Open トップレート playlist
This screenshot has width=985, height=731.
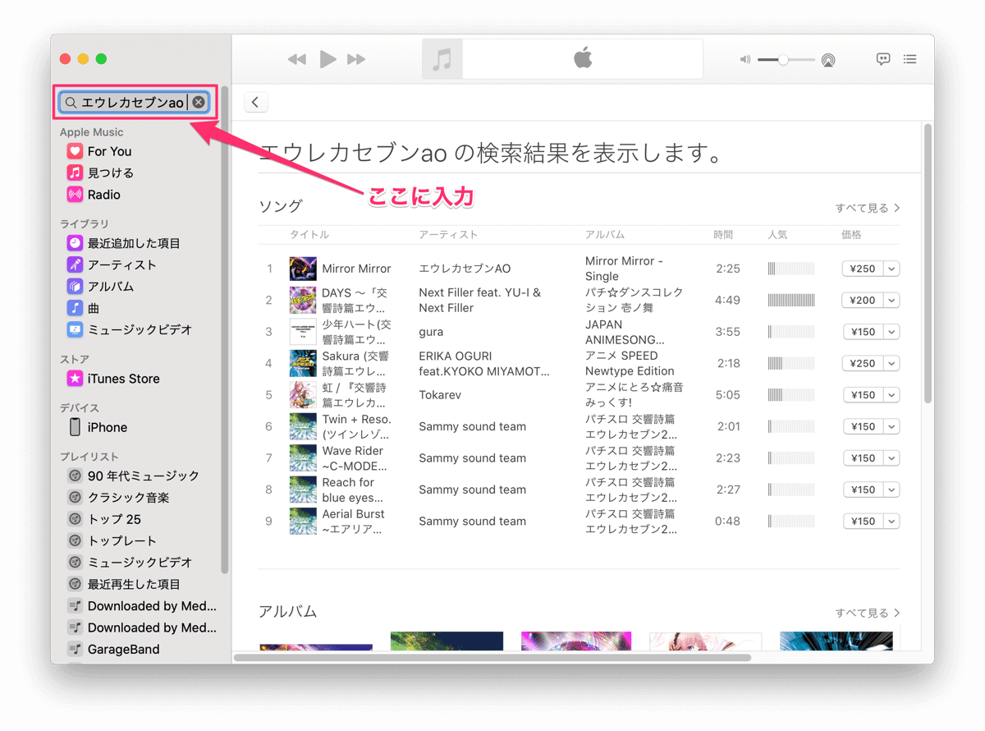[x=121, y=540]
